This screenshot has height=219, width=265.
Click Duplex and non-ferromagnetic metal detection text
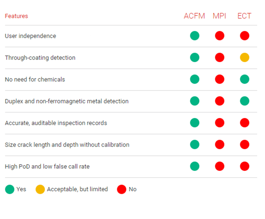click(67, 101)
